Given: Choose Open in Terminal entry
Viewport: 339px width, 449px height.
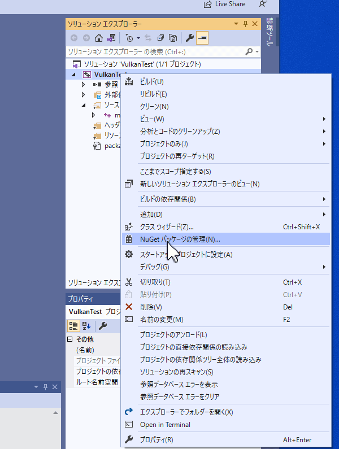Looking at the screenshot, I should 226,424.
